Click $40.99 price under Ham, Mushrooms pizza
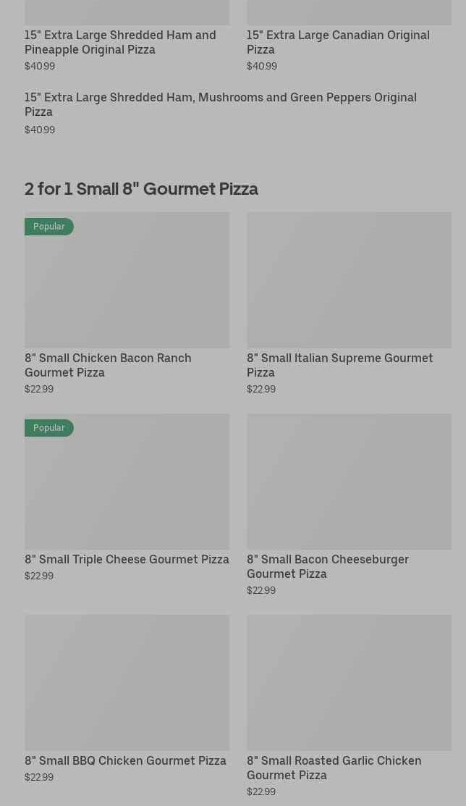 click(40, 130)
